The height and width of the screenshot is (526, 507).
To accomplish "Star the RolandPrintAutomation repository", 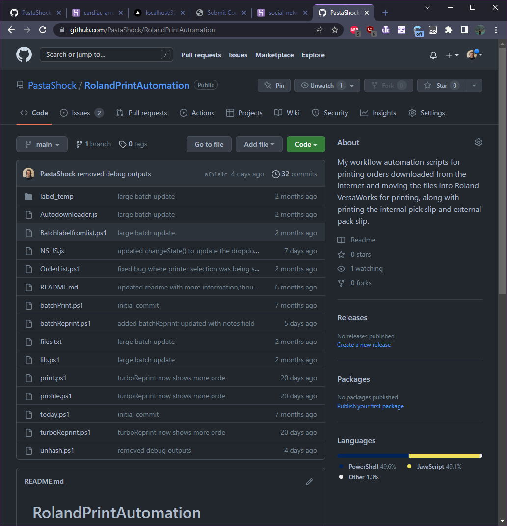I will (441, 85).
